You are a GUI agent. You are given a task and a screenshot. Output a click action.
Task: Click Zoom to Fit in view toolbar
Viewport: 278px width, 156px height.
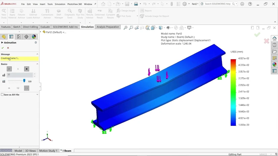click(125, 28)
